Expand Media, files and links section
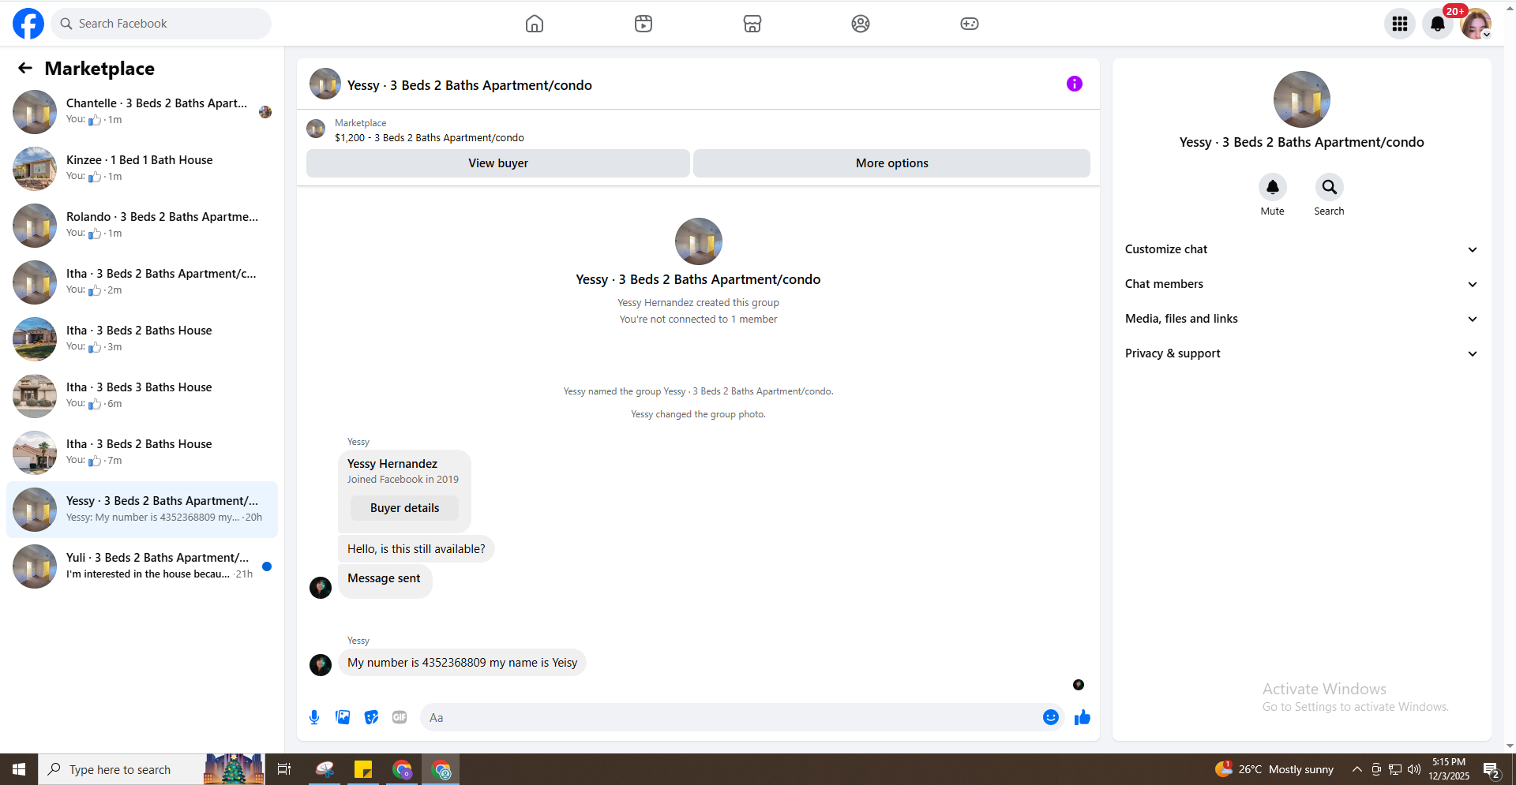This screenshot has height=785, width=1516. (x=1301, y=319)
